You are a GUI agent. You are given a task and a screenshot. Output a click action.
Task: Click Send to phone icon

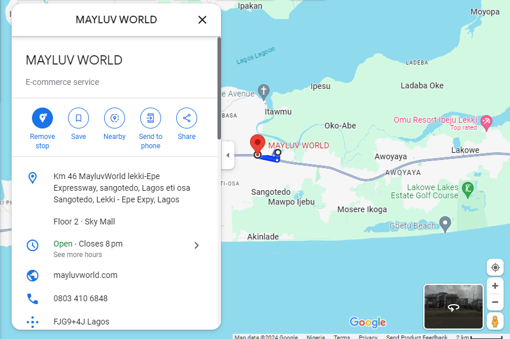(151, 118)
